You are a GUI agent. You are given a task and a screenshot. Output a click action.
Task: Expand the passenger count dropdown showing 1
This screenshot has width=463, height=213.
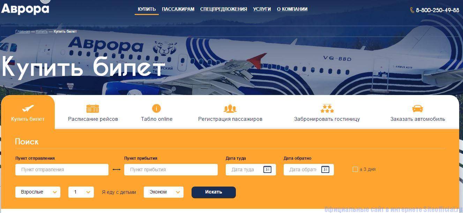coord(81,192)
